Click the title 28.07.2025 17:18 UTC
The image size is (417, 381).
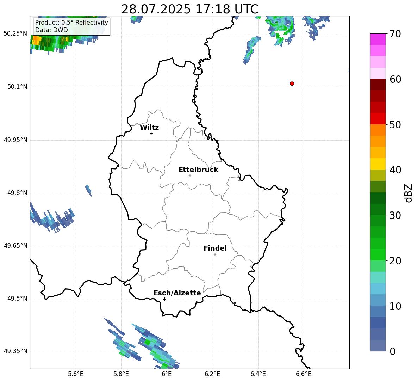(189, 9)
